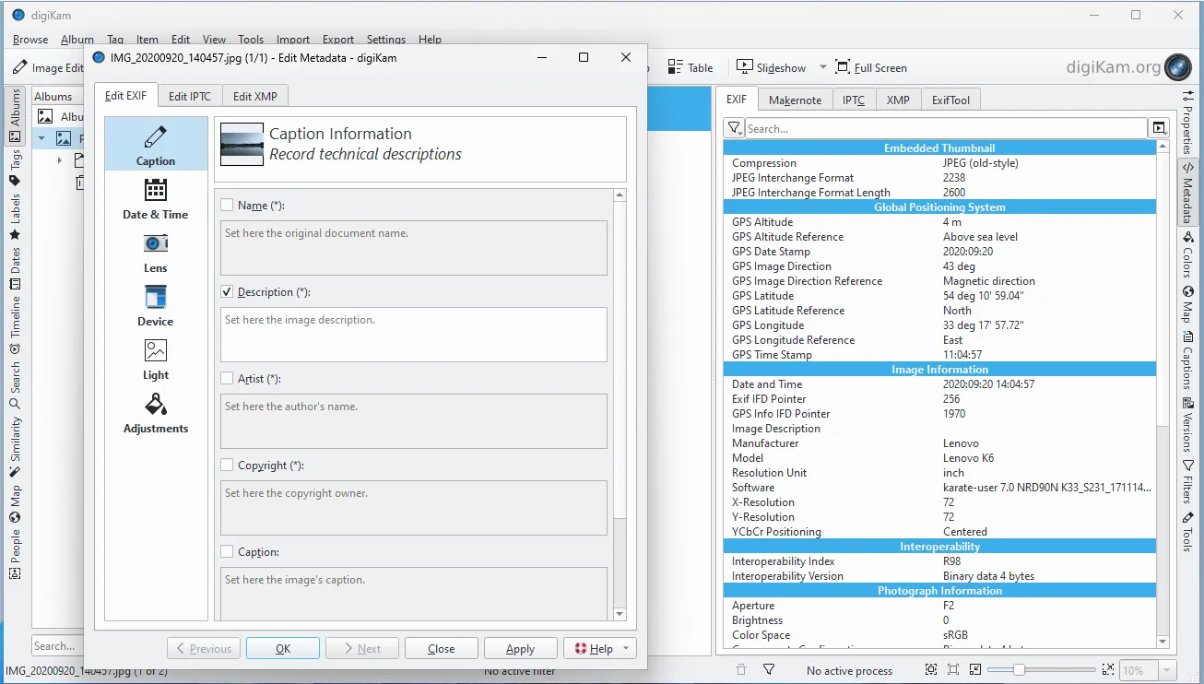
Task: Open the Lens section
Action: (156, 252)
